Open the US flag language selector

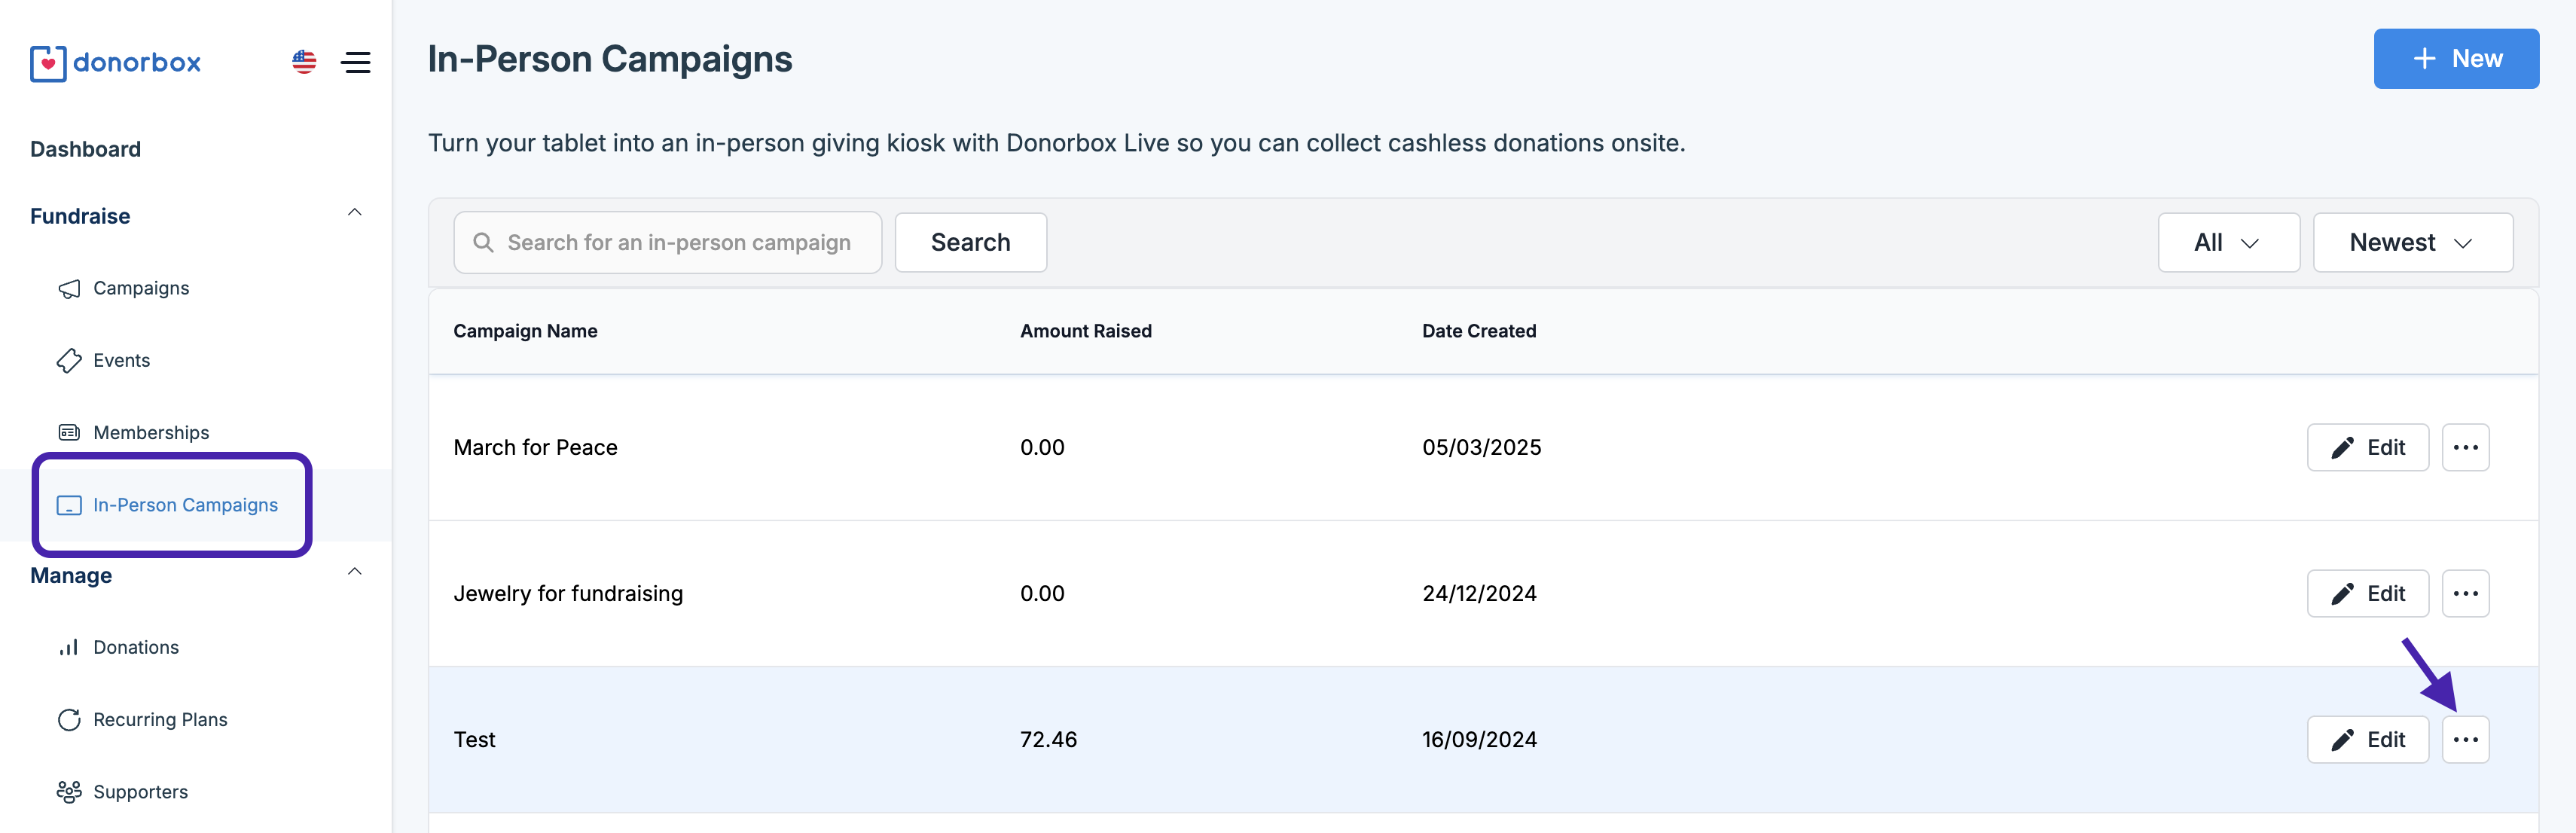click(304, 62)
